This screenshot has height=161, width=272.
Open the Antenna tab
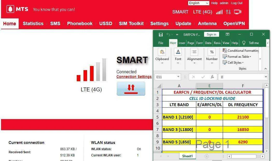point(207,24)
